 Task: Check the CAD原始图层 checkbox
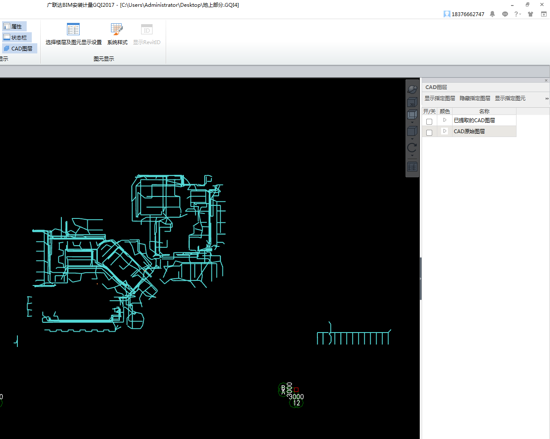(429, 133)
